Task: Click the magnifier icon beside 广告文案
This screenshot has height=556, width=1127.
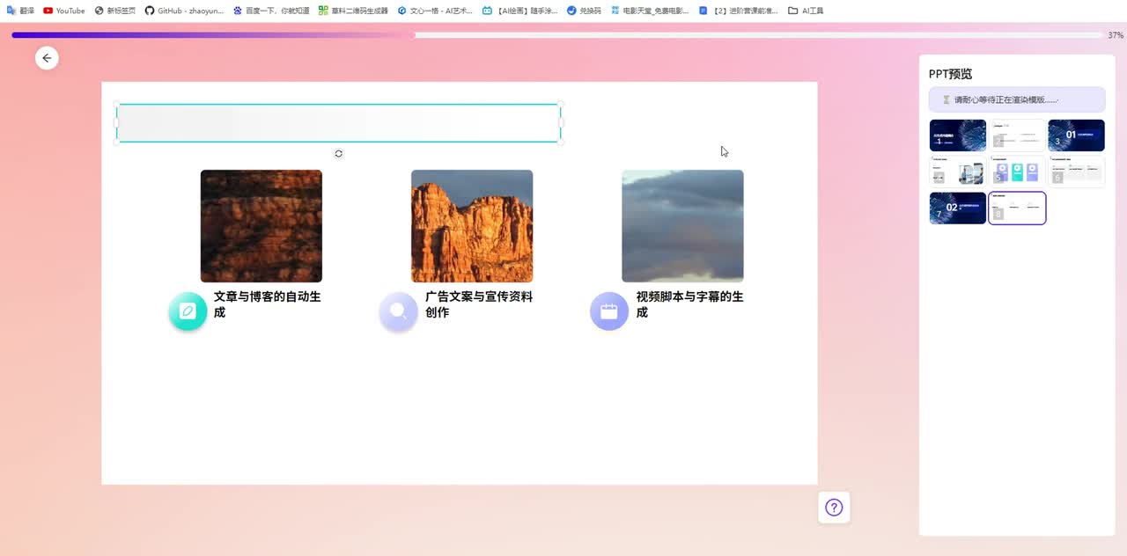Action: point(398,311)
